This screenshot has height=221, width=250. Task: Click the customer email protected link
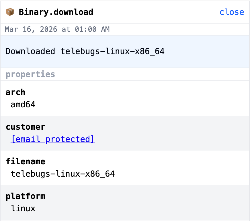53,139
